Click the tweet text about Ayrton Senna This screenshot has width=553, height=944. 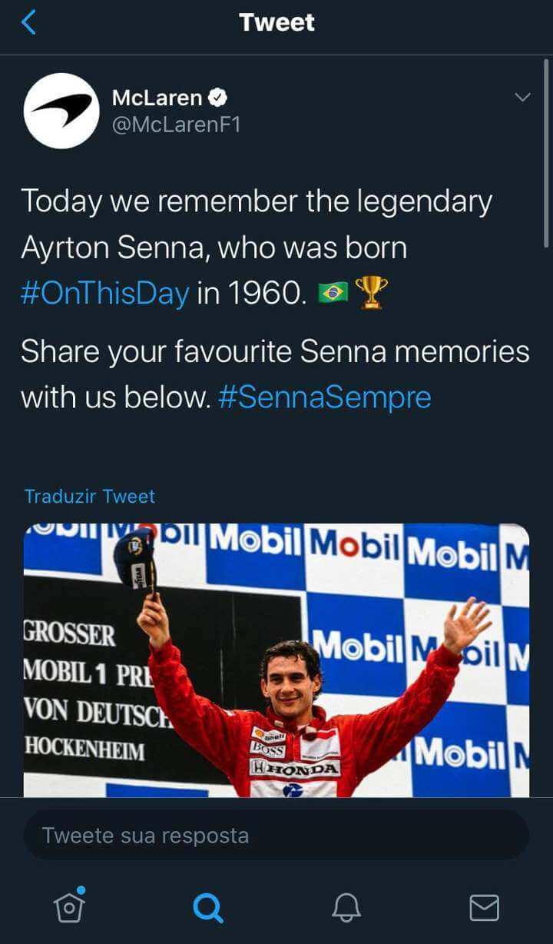click(256, 224)
